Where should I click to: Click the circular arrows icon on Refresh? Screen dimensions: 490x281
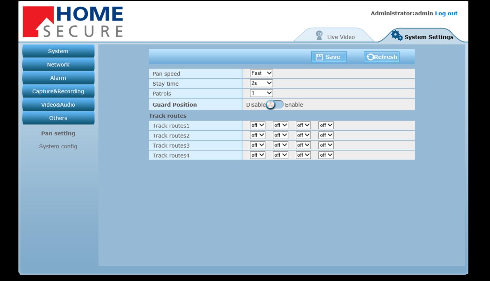tap(370, 57)
